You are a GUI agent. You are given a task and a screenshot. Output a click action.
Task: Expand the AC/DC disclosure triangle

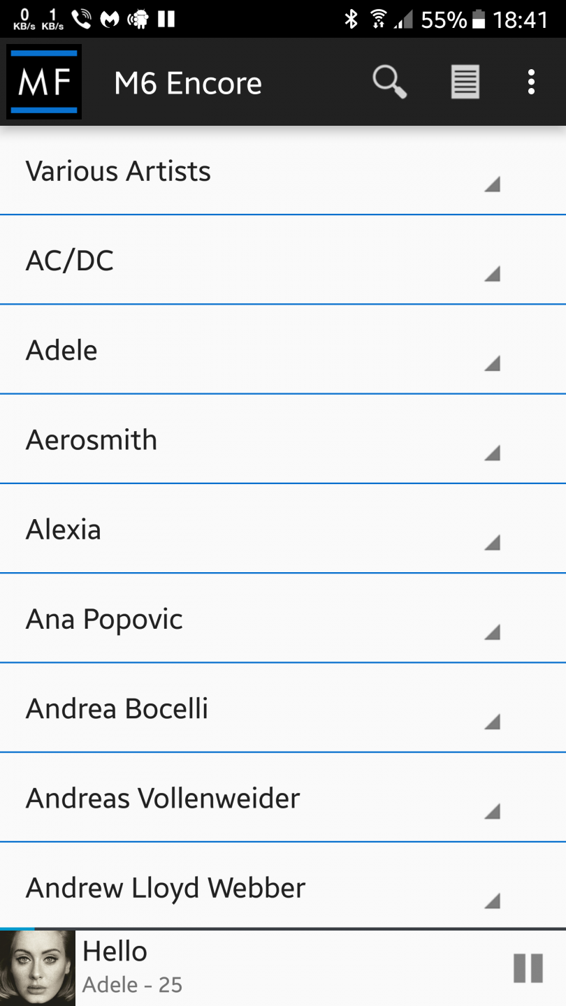tap(492, 274)
